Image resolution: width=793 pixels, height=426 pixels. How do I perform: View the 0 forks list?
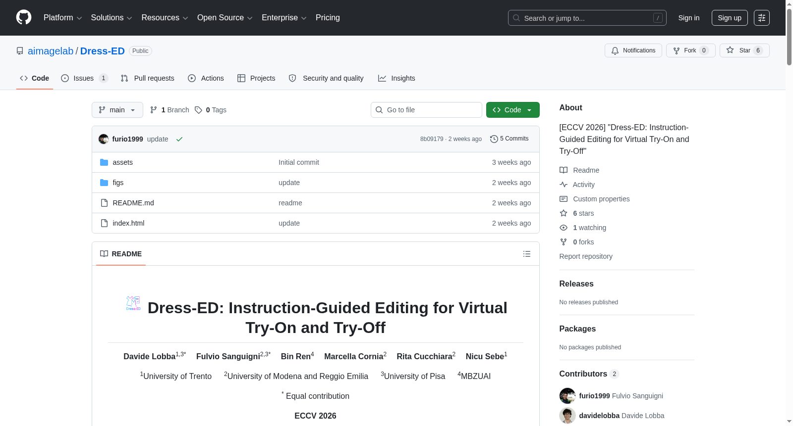point(577,242)
